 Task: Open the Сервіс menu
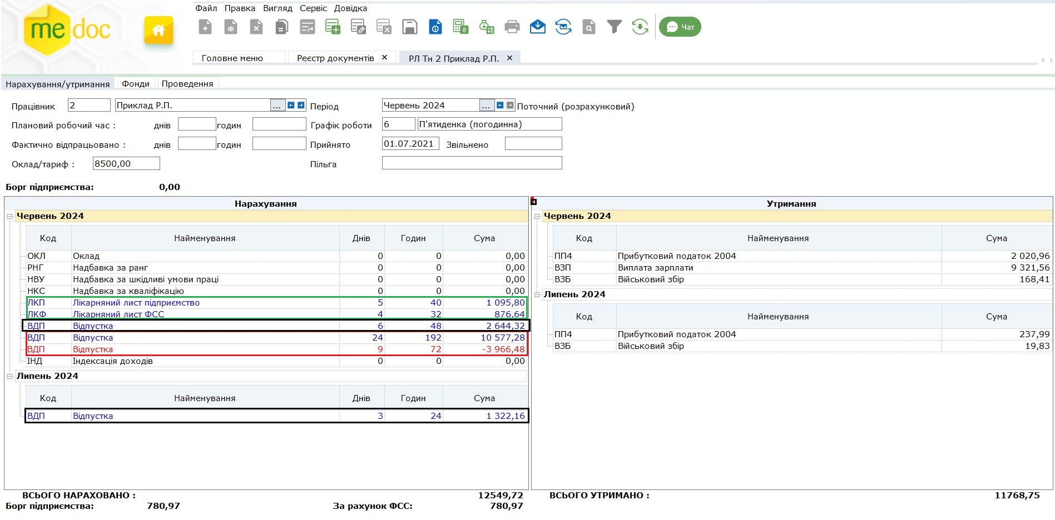[x=313, y=8]
